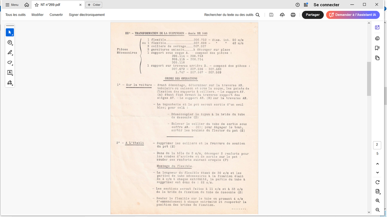Rotate the page with circular arrow
Screen dimensions: 387x217
(377, 182)
